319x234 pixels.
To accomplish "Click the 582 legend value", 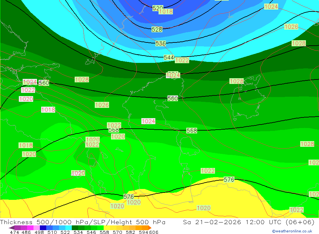I will coord(130,232).
